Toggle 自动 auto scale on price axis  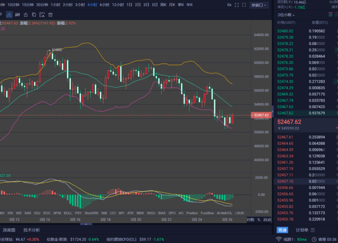(266, 220)
